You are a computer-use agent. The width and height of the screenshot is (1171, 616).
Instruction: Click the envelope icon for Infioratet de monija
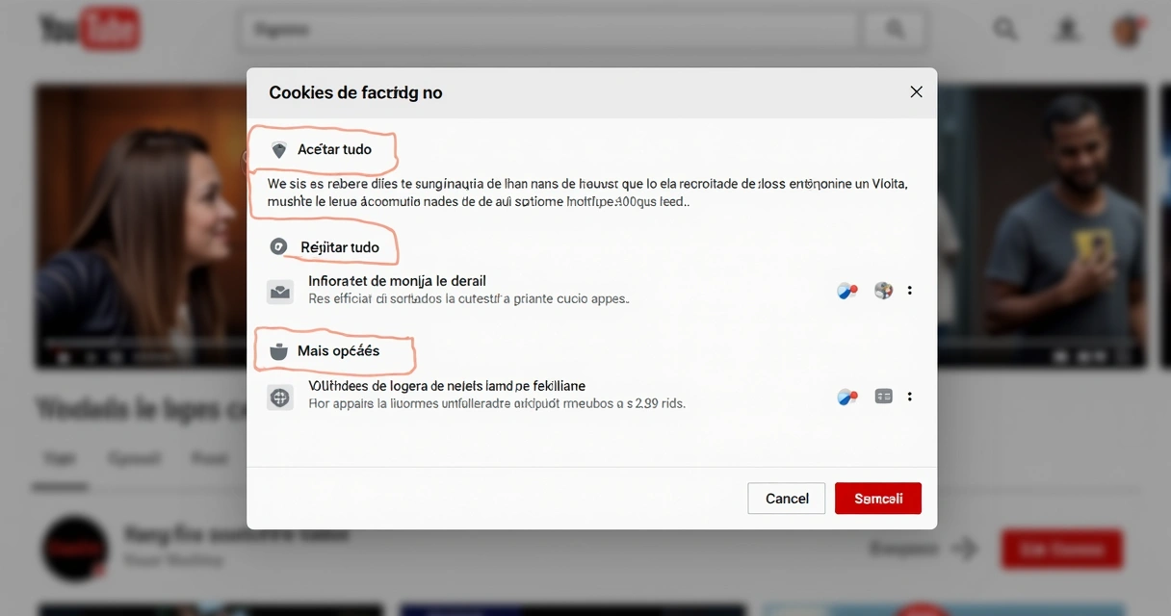click(280, 291)
